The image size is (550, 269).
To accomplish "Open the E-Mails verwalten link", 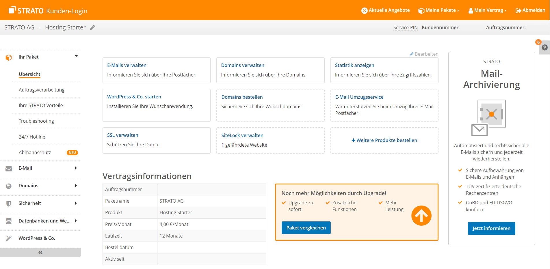I will (x=127, y=65).
